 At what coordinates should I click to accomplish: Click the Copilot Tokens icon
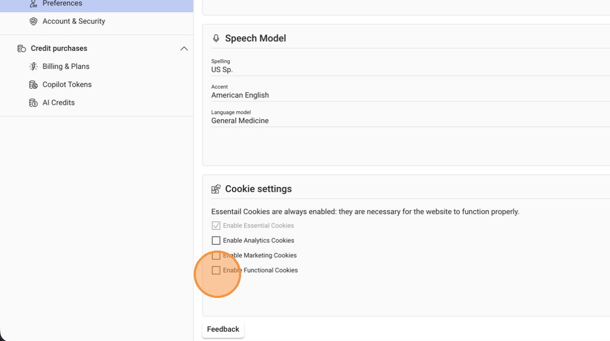pos(34,85)
